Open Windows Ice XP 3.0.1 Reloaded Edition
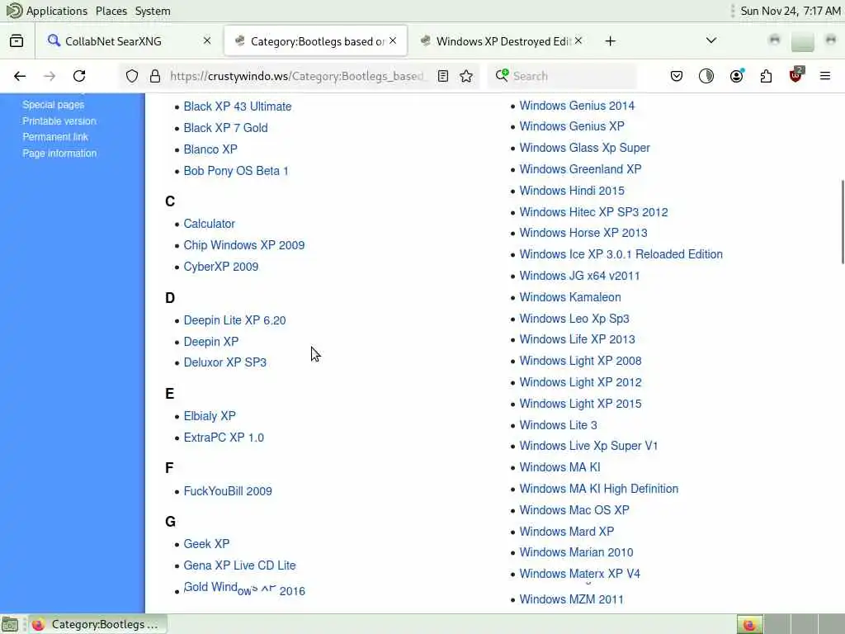 click(x=621, y=254)
